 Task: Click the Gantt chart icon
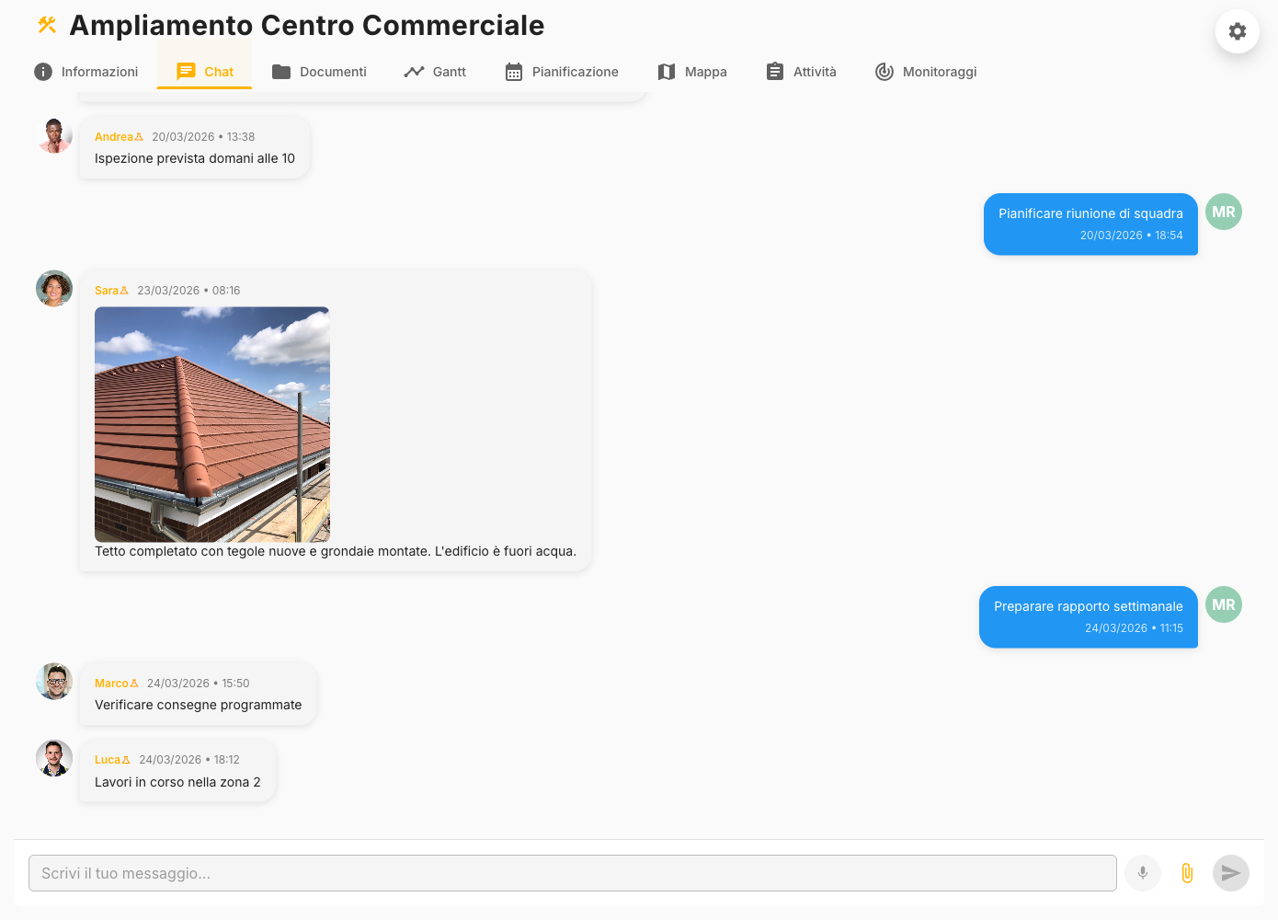[415, 70]
